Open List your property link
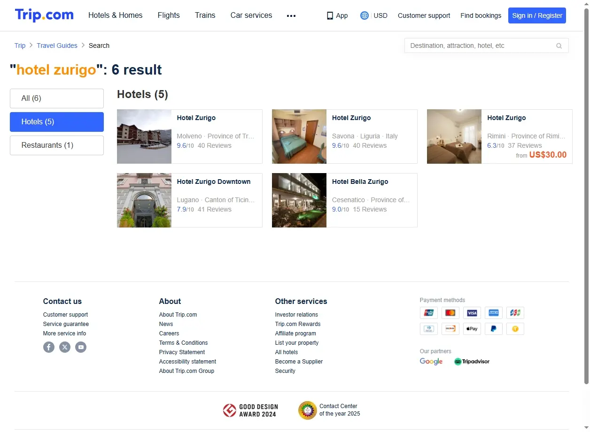590x432 pixels. coord(297,343)
